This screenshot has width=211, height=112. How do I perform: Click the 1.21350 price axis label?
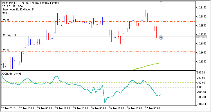pos(202,62)
